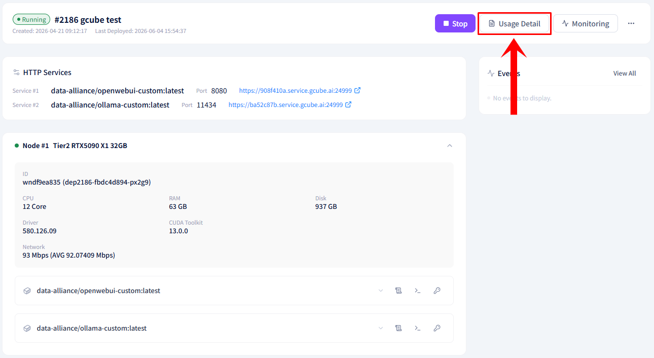This screenshot has width=654, height=358.
Task: Open terminal icon for openwebui-custom container
Action: (418, 291)
